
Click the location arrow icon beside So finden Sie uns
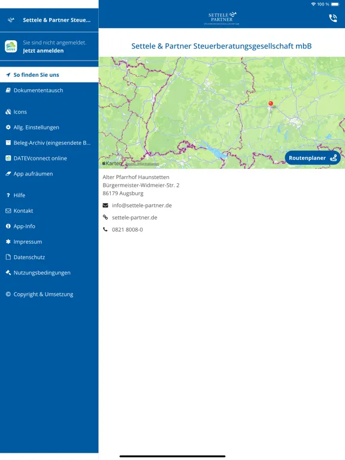pyautogui.click(x=8, y=75)
